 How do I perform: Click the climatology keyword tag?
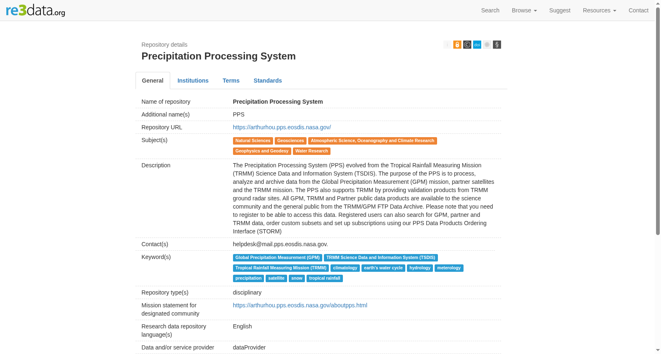(345, 268)
